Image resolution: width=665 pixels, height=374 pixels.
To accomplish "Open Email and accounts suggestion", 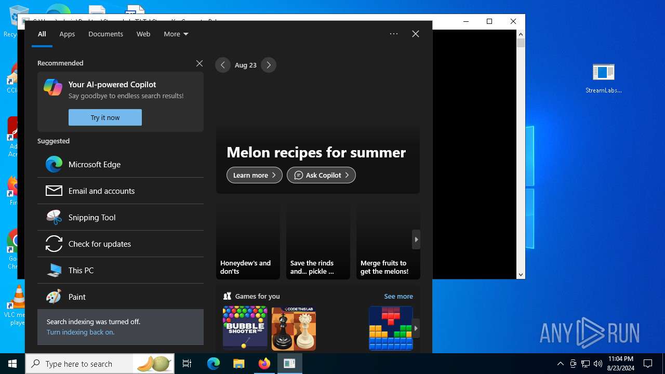I will pyautogui.click(x=121, y=191).
